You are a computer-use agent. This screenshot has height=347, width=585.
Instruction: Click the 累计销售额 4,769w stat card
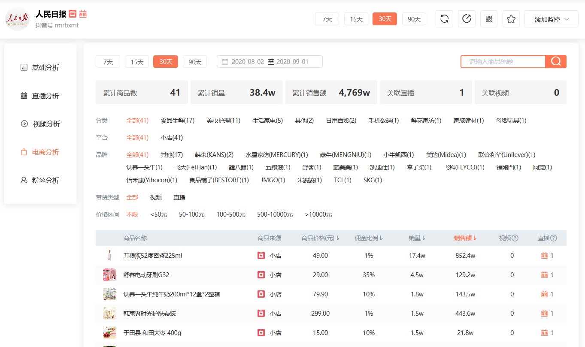pos(331,92)
